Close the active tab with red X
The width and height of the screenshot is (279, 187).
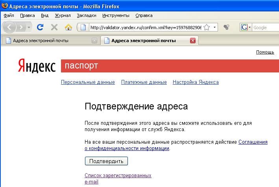pos(193,41)
